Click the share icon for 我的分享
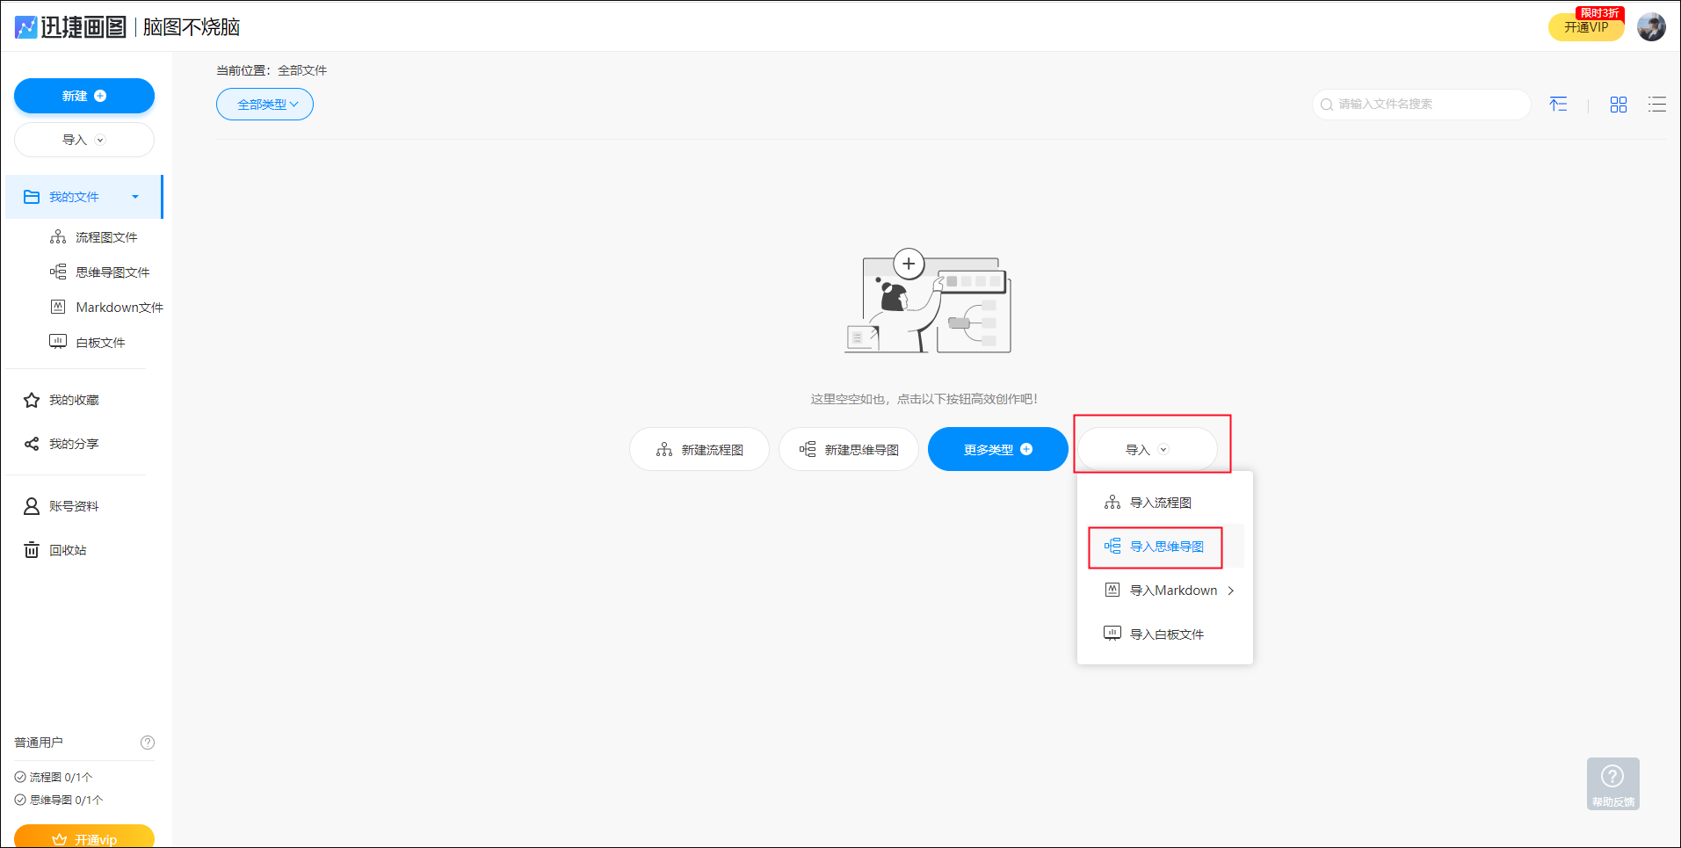Screen dimensions: 1681x848 click(32, 444)
